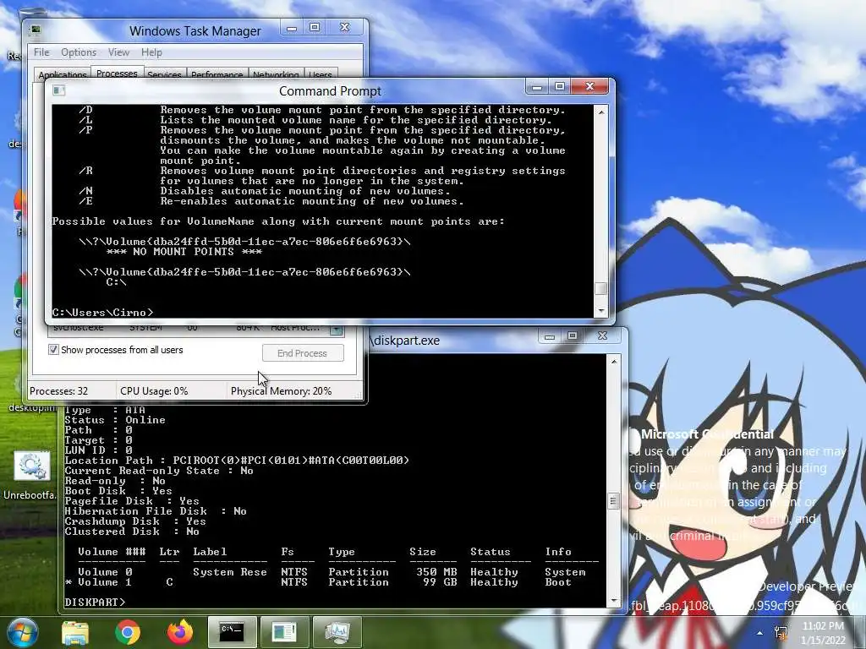Screen dimensions: 866x649
Task: Click the *** NO MOUNT POINTS *** line
Action: pos(184,252)
